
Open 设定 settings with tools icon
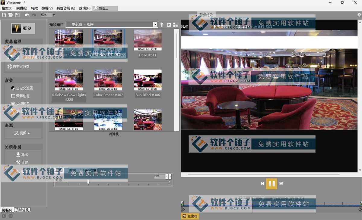(x=22, y=163)
